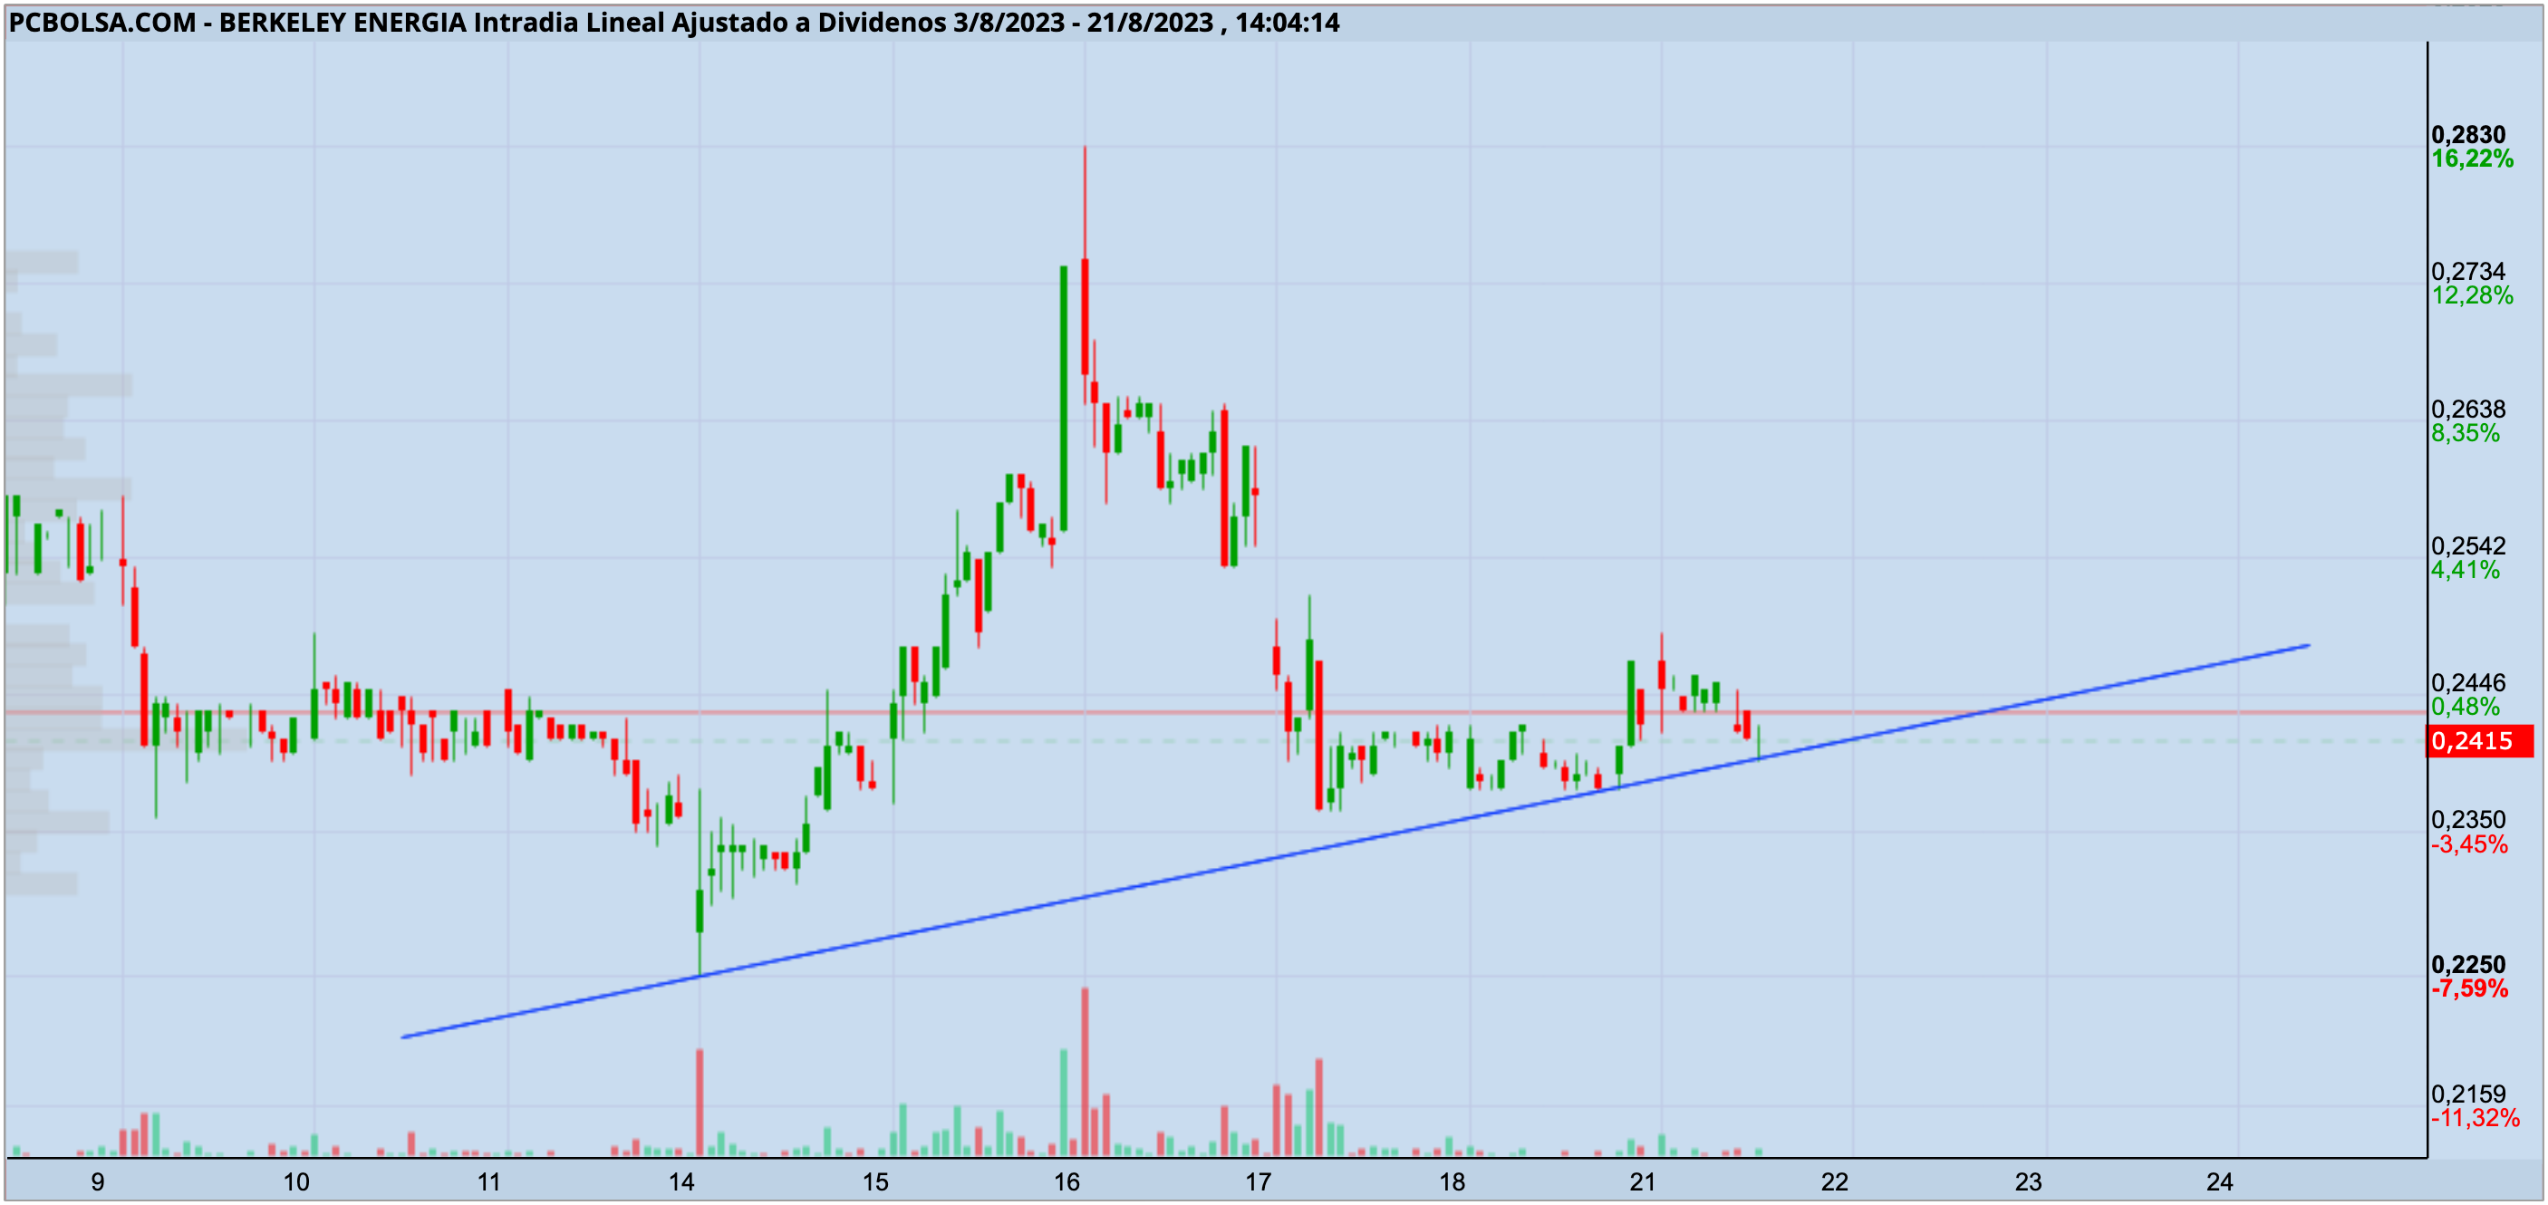This screenshot has height=1205, width=2548.
Task: Click date label 21 on time axis
Action: point(1643,1181)
